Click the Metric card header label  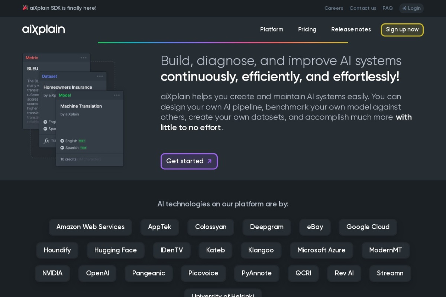tap(32, 58)
